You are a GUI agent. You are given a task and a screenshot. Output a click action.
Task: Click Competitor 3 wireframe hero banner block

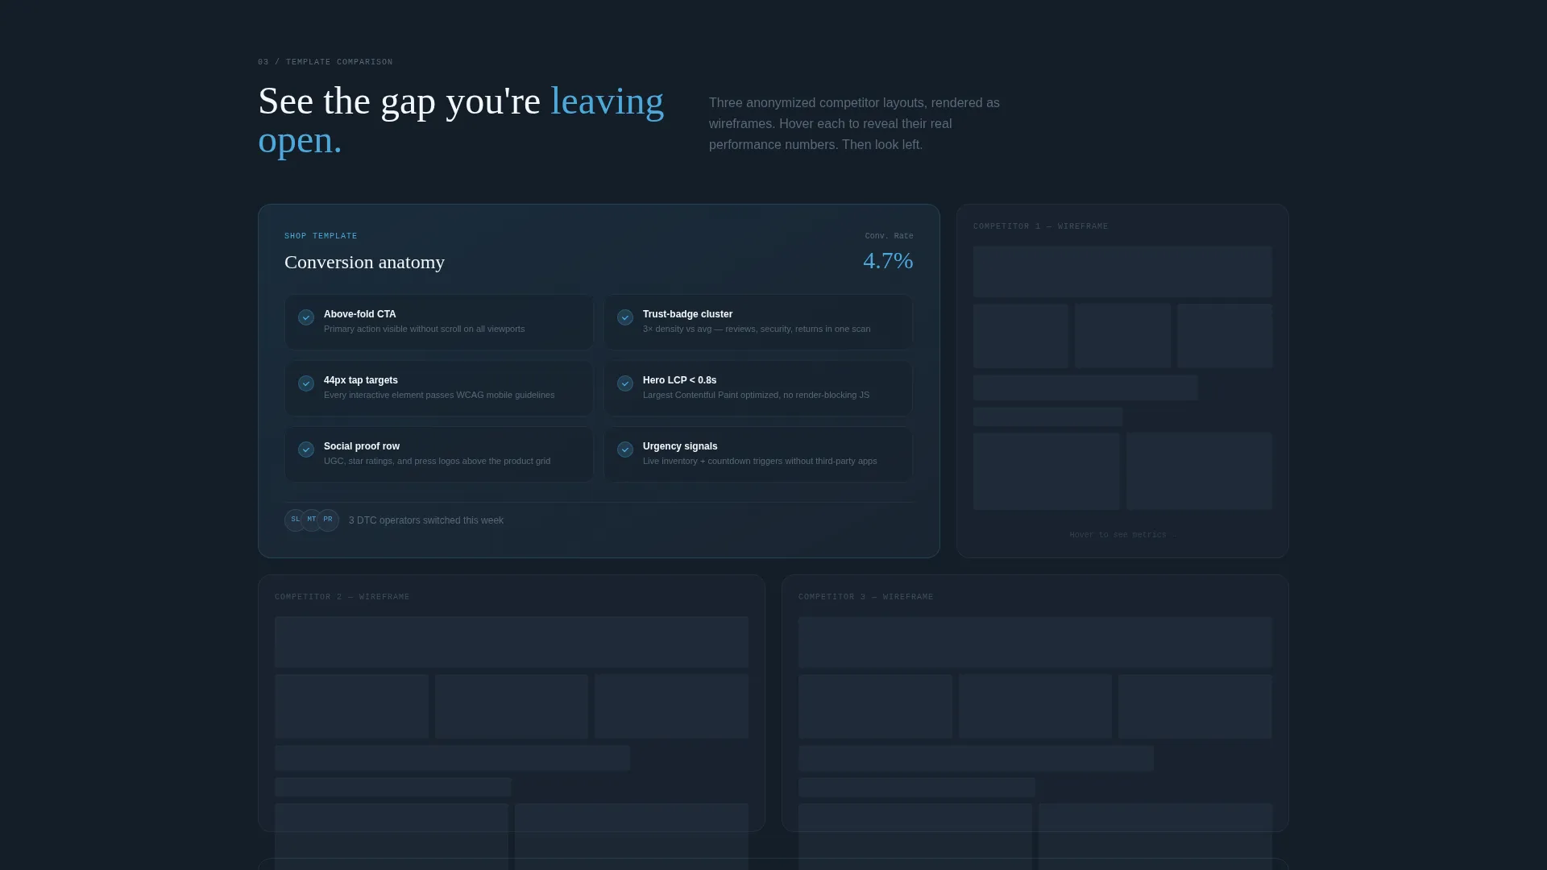click(x=1035, y=642)
